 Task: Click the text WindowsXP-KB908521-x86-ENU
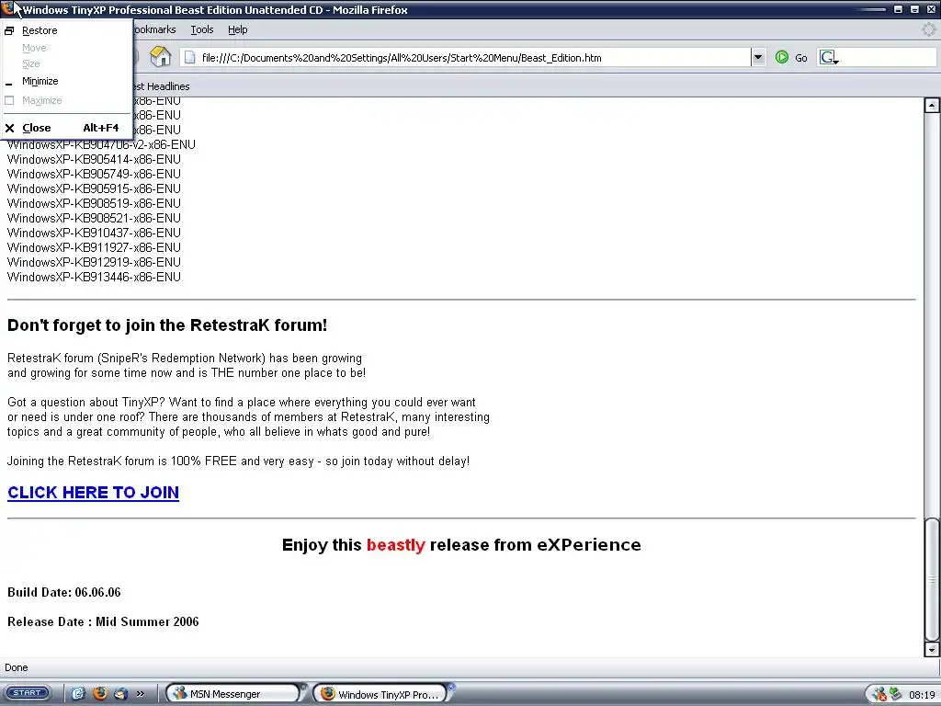(94, 218)
